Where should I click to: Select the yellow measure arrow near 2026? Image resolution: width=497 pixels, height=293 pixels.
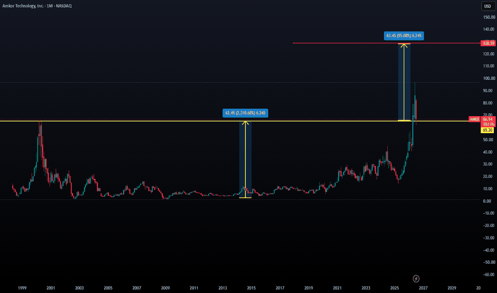pyautogui.click(x=404, y=82)
